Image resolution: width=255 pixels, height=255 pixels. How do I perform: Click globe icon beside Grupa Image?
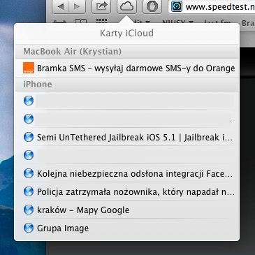pyautogui.click(x=29, y=228)
